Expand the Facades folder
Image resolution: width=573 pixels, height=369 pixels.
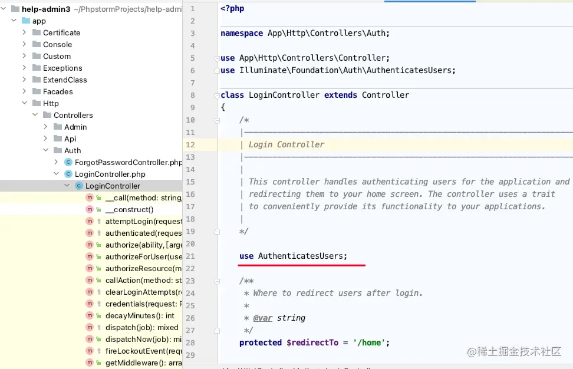pos(24,91)
